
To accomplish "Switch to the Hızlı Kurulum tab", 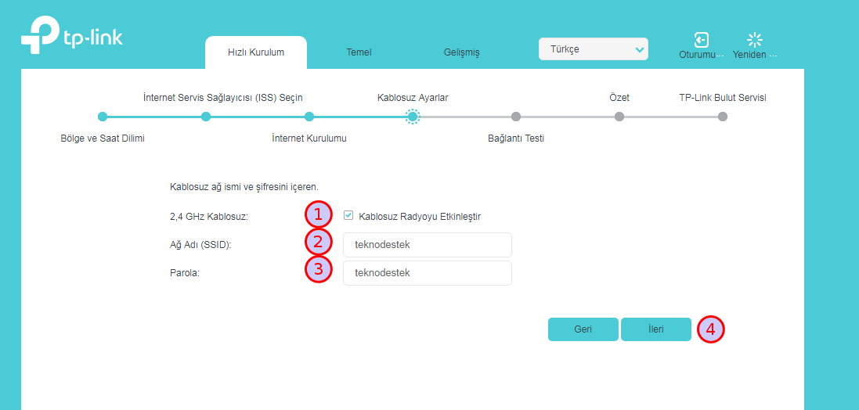I will (256, 52).
